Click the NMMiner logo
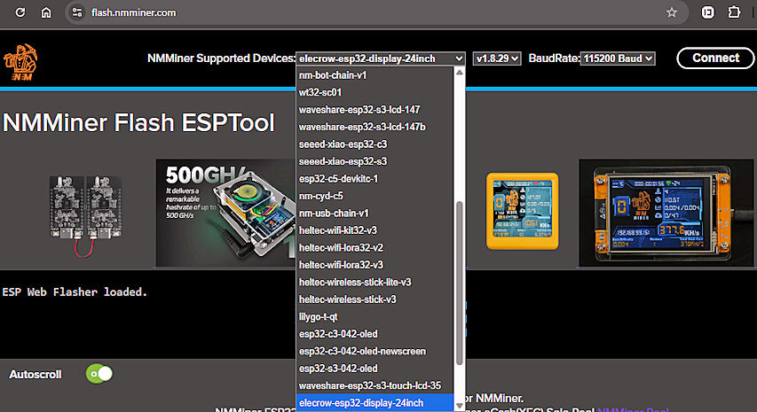 point(20,62)
